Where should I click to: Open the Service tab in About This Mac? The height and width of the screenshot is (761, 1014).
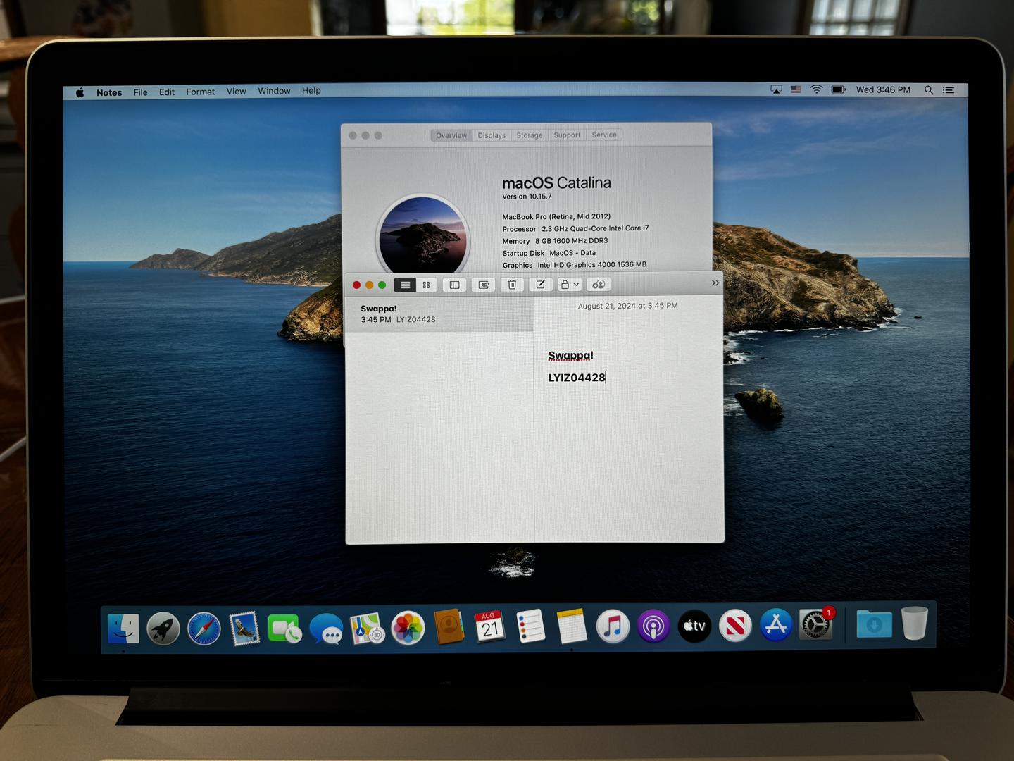(604, 135)
